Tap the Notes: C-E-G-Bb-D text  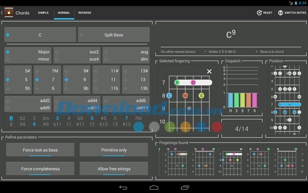[x=222, y=51]
